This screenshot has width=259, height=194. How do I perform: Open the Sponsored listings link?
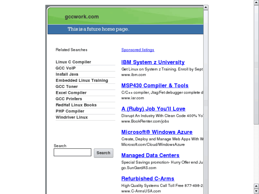(x=138, y=50)
